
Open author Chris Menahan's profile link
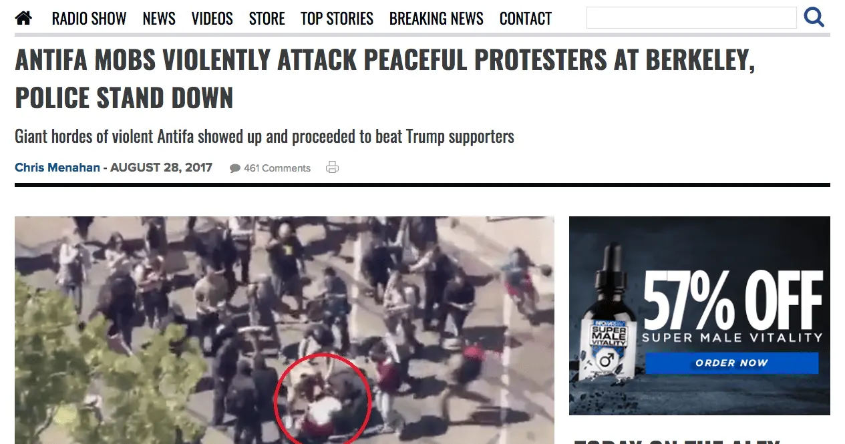click(57, 168)
